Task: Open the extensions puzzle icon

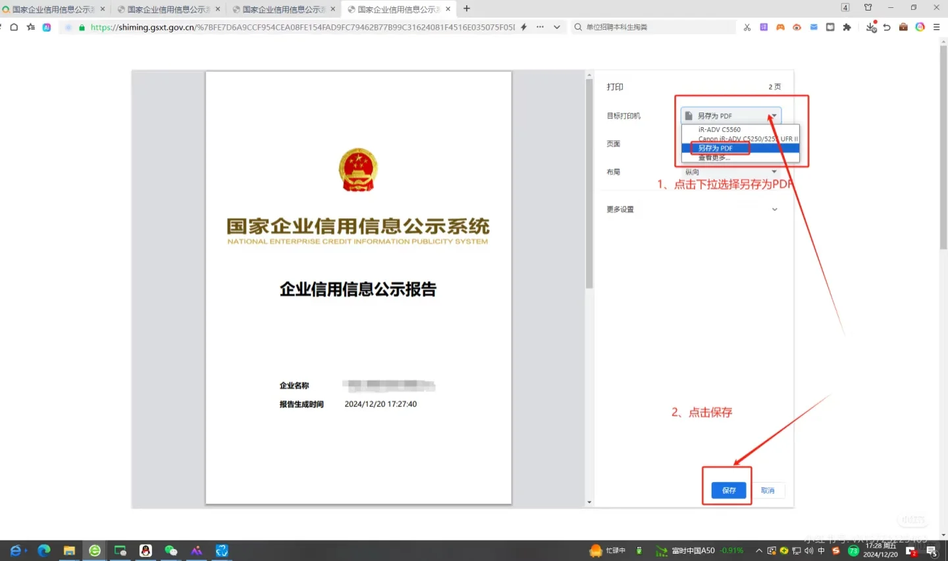Action: [847, 27]
